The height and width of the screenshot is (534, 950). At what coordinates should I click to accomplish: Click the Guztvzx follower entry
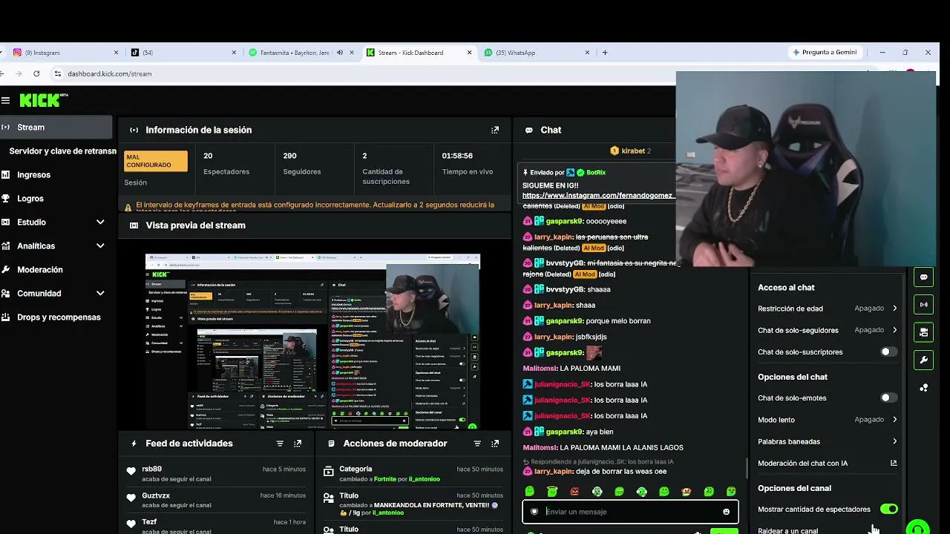(x=216, y=500)
